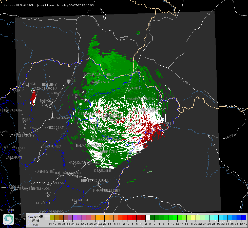The width and height of the screenshot is (248, 228).
Task: Click the SZEGHALOM city label
Action: tap(78, 200)
